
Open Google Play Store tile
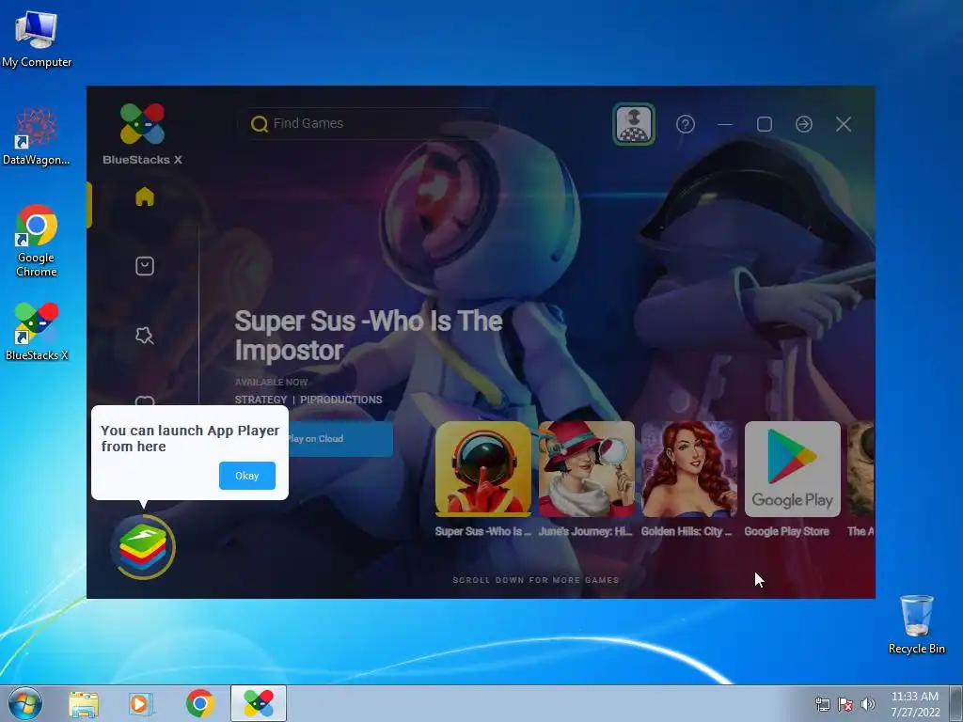click(793, 469)
